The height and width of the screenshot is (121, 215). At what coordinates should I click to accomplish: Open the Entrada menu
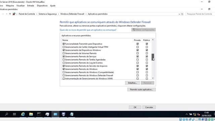(31, 6)
